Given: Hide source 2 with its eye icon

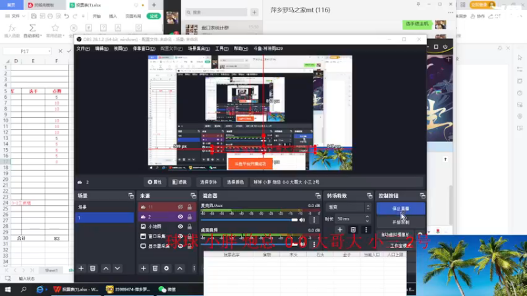Looking at the screenshot, I should click(x=180, y=217).
